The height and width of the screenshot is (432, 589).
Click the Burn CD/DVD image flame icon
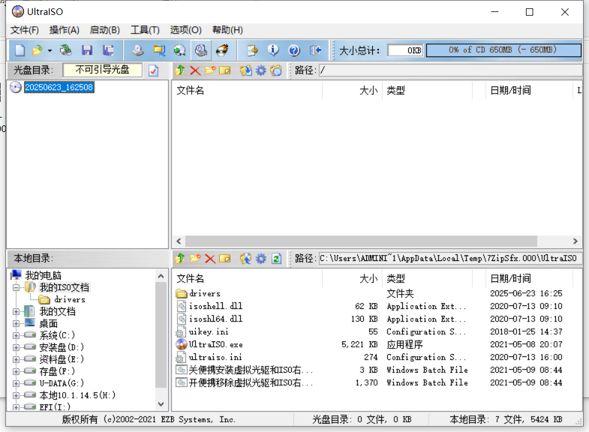point(222,50)
